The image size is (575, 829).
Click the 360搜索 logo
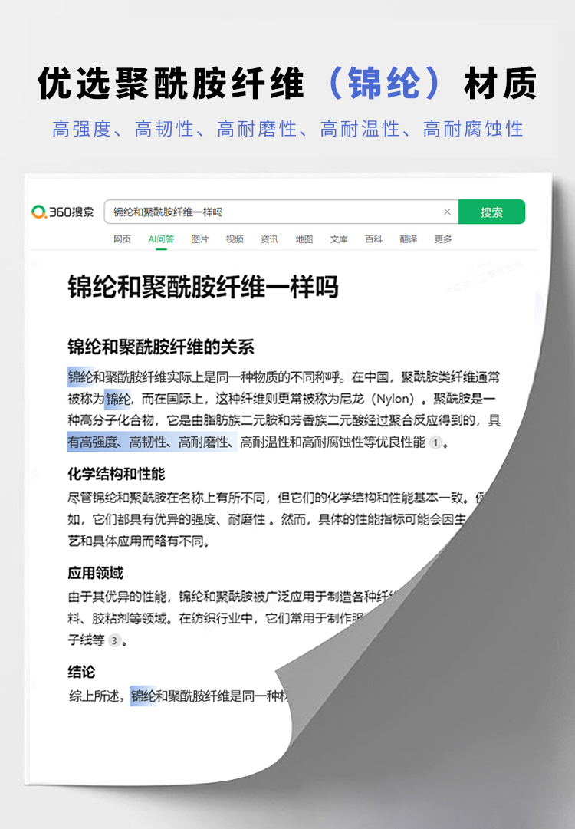tap(62, 212)
